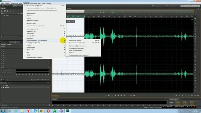Expand Реверберация (Reverb) submenu

pos(44,43)
